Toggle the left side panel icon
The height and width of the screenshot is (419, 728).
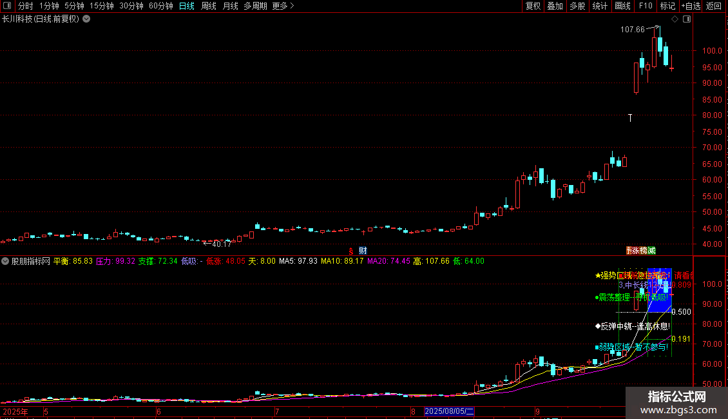pos(7,6)
